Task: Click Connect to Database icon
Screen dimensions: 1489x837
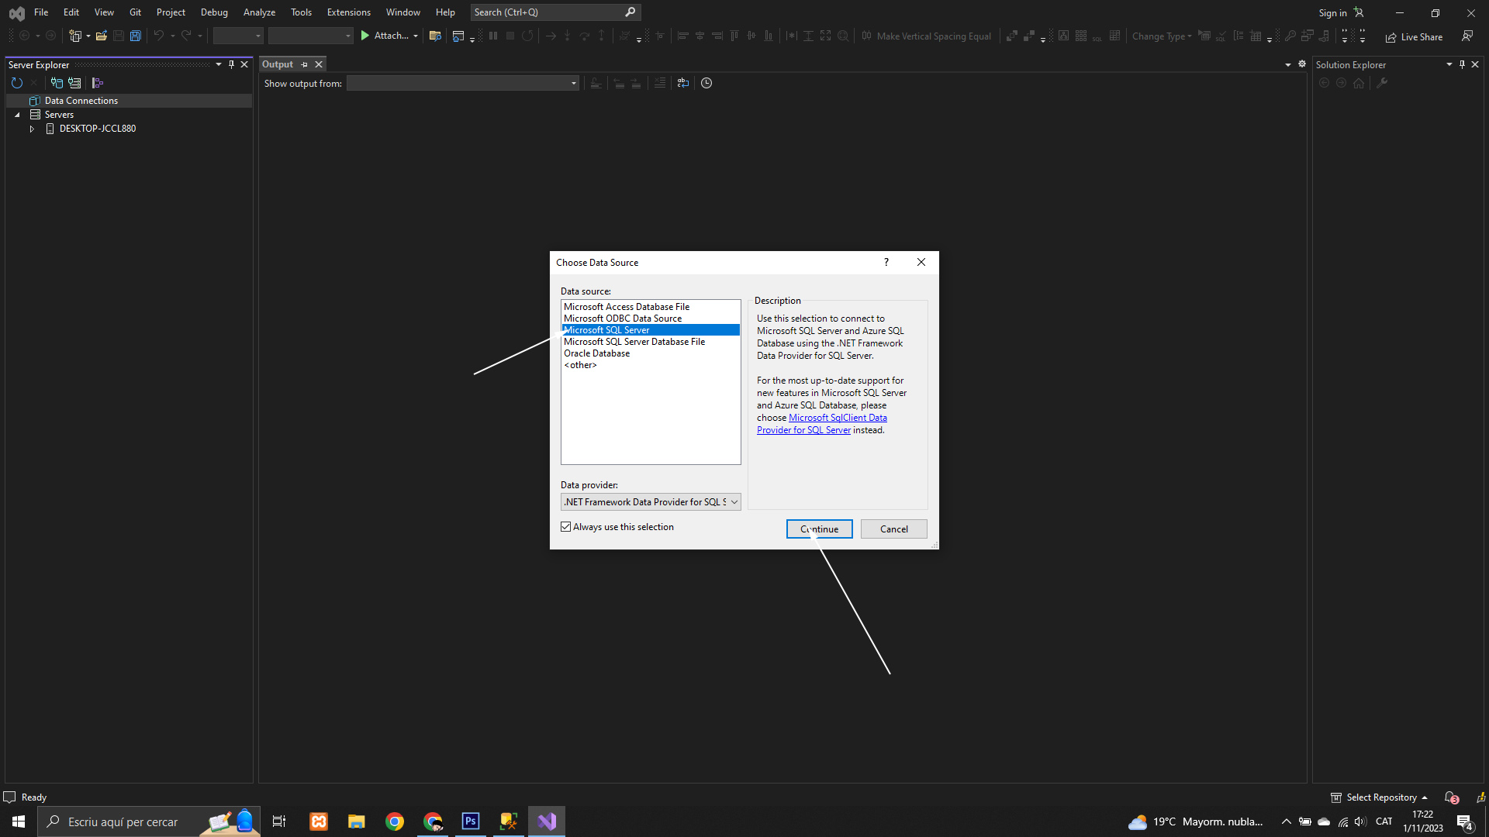Action: tap(57, 83)
